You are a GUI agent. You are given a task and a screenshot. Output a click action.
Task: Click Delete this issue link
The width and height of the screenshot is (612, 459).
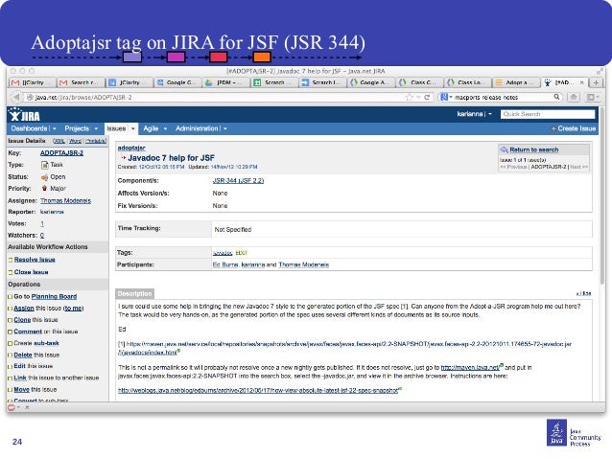point(23,355)
